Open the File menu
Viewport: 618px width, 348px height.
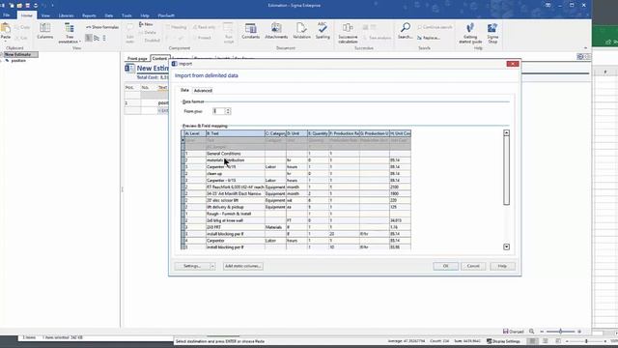tap(7, 15)
